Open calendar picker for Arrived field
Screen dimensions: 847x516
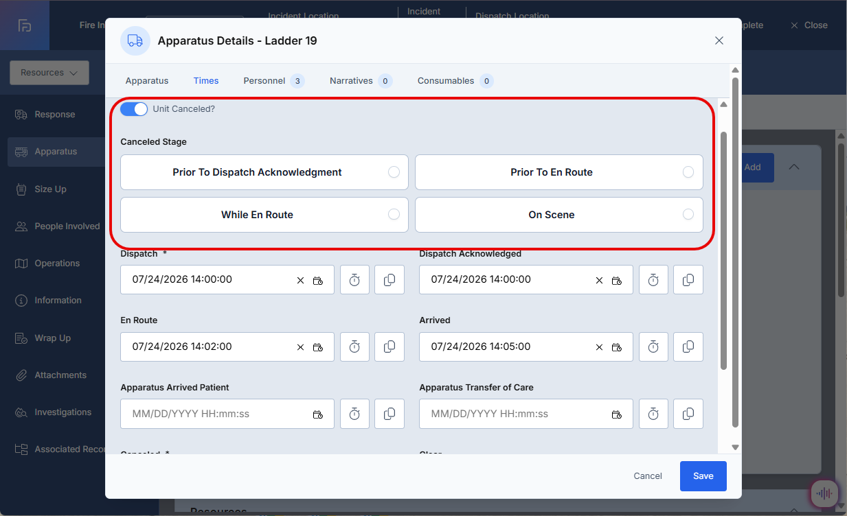tap(617, 347)
